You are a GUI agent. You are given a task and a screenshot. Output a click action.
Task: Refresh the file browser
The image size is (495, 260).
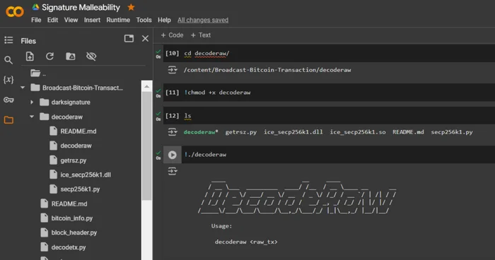(49, 56)
